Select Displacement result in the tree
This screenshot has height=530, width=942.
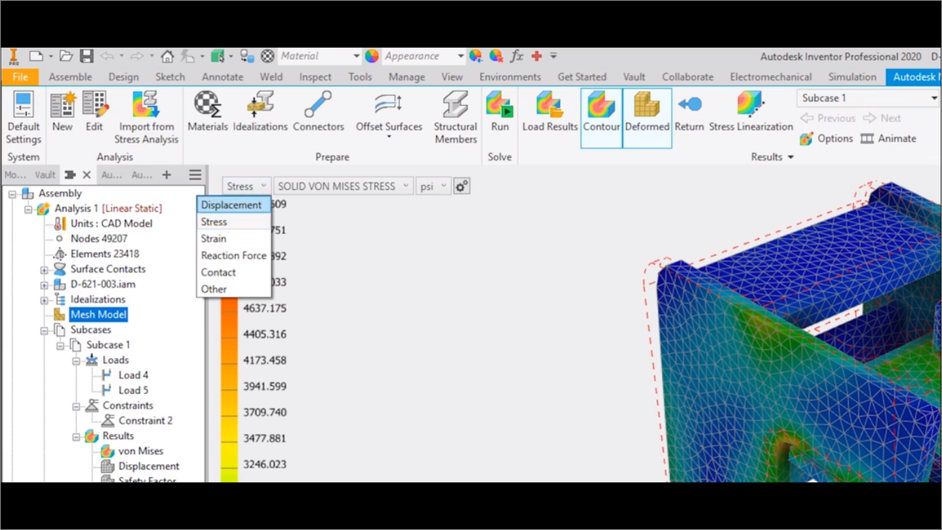click(x=148, y=467)
